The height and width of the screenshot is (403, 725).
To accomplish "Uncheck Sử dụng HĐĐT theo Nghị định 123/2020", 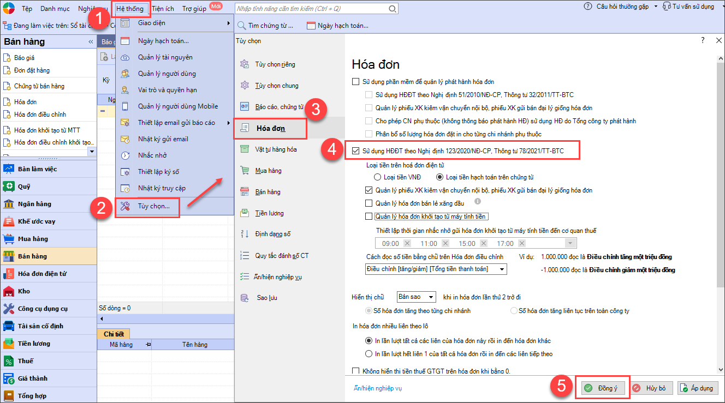I will pyautogui.click(x=356, y=151).
